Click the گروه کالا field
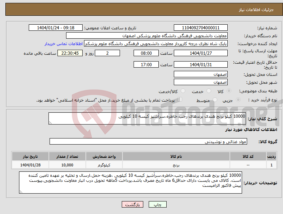Viewport: 283px width, 214px height. click(148, 141)
